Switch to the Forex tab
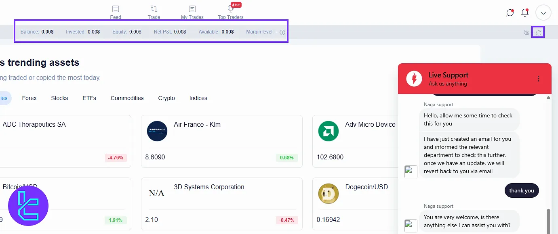Viewport: 558px width, 234px height. tap(29, 98)
